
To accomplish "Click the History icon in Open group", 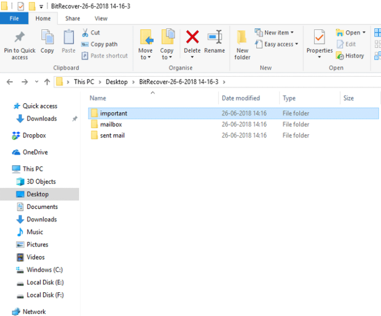I will click(340, 56).
